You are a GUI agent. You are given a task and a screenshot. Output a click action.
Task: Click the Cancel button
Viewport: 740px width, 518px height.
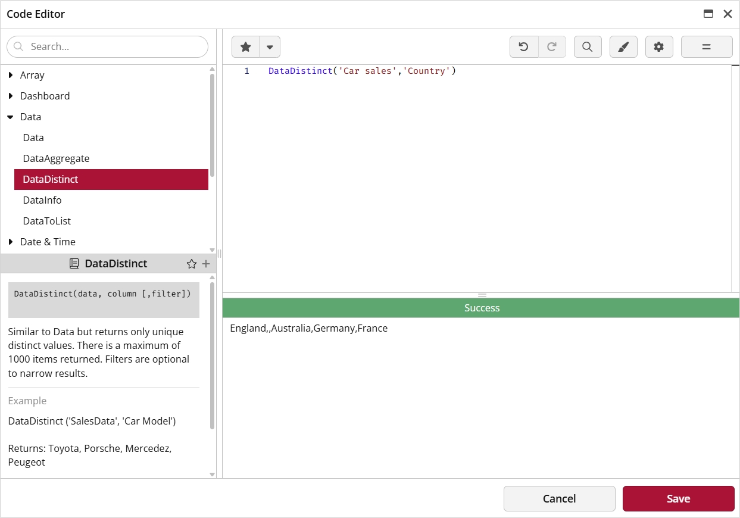pos(560,498)
